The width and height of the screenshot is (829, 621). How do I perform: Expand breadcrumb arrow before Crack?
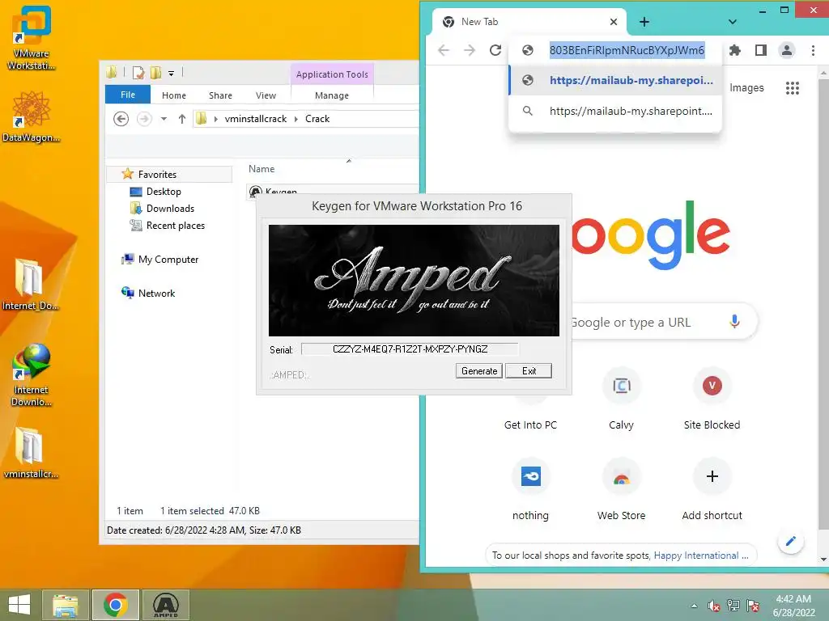pos(296,119)
